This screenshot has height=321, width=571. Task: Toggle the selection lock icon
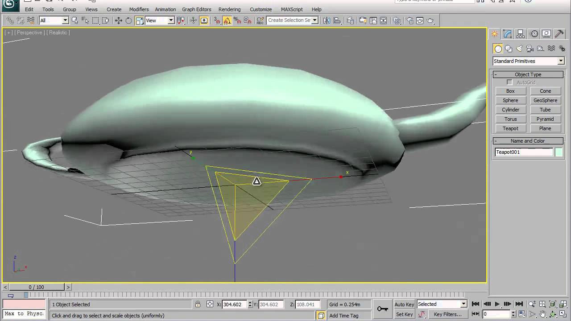tap(198, 304)
